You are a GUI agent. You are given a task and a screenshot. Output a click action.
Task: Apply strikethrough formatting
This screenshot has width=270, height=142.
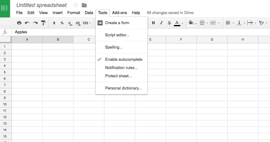(x=169, y=23)
